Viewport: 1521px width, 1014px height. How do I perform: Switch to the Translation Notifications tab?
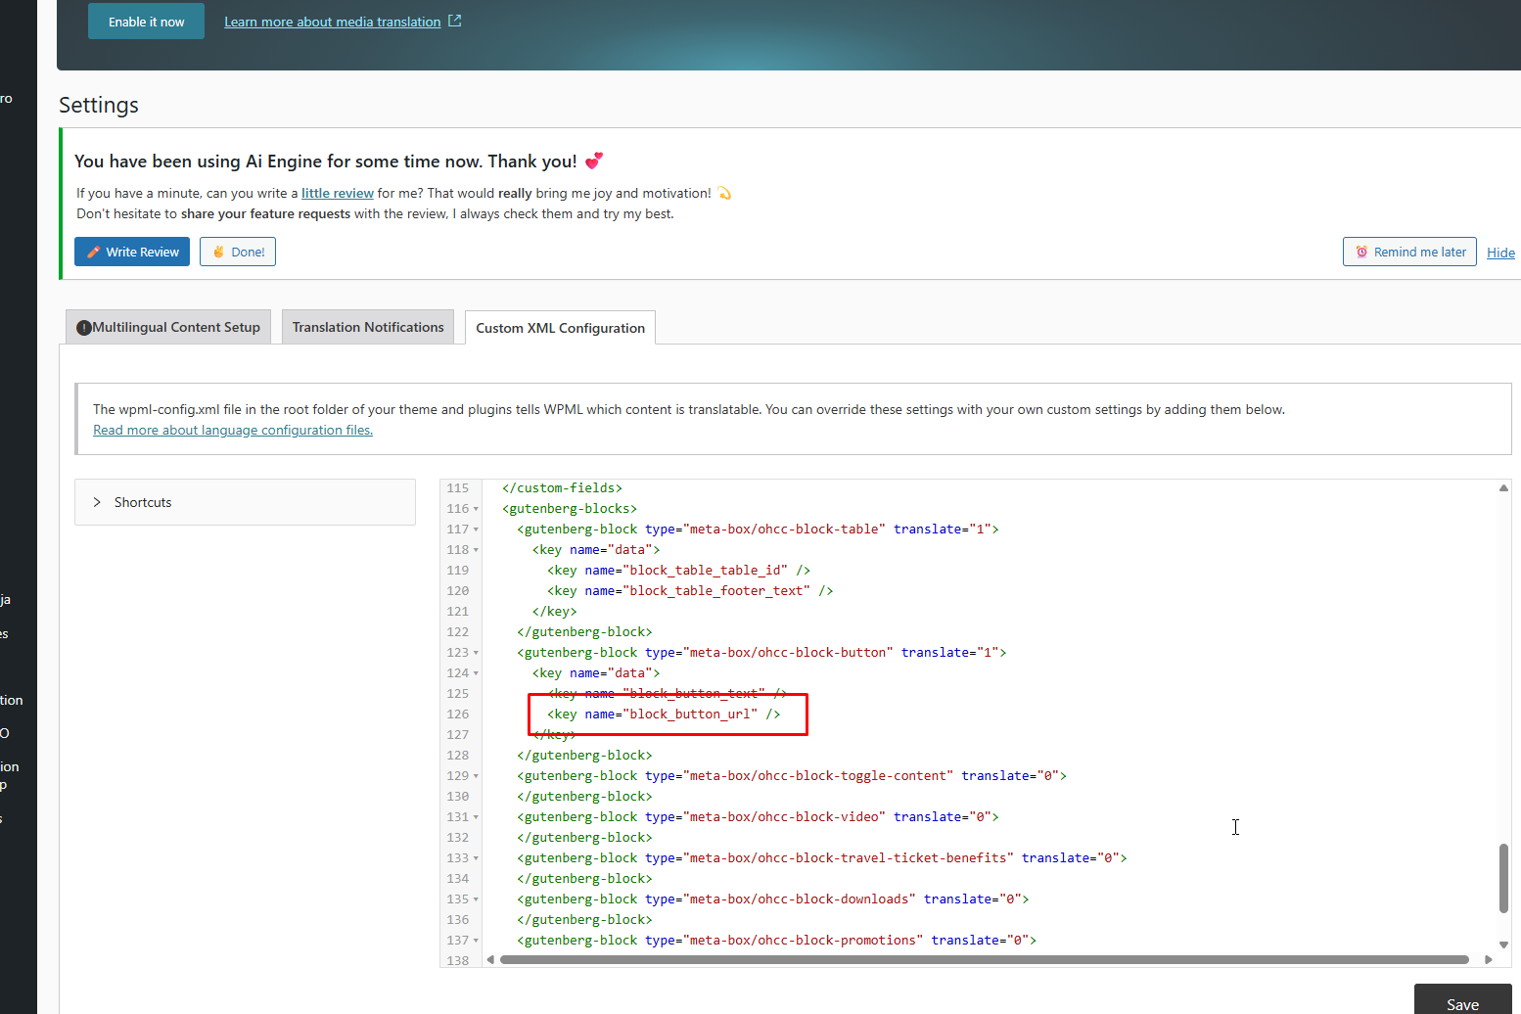(x=368, y=327)
